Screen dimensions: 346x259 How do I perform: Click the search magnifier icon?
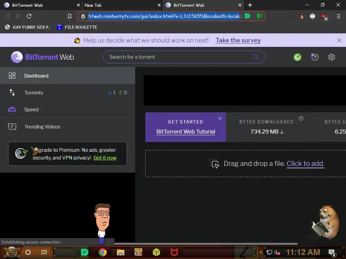click(x=255, y=57)
